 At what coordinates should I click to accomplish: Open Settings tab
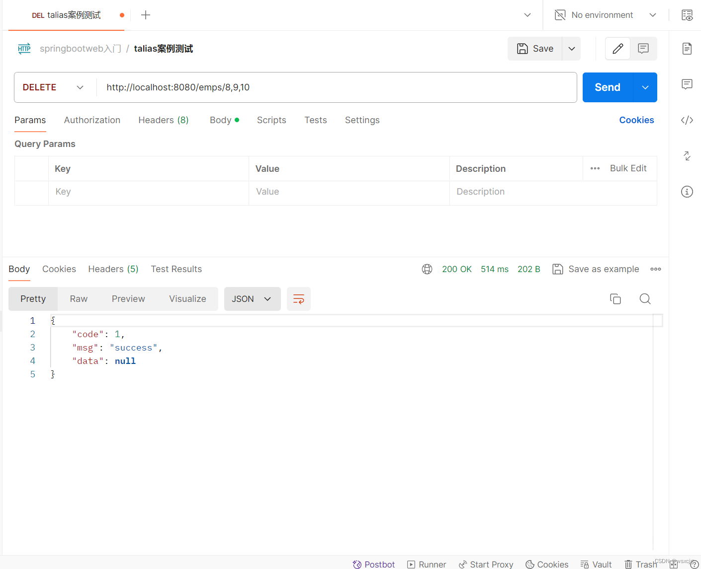(x=362, y=120)
